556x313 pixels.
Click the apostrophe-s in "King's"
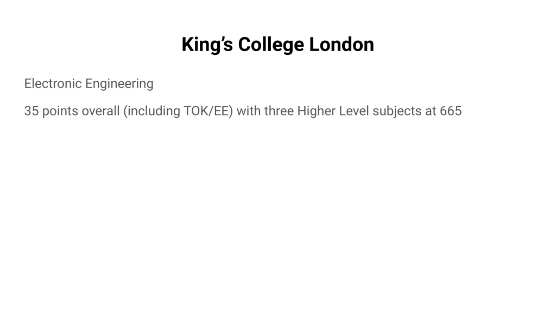(x=227, y=45)
